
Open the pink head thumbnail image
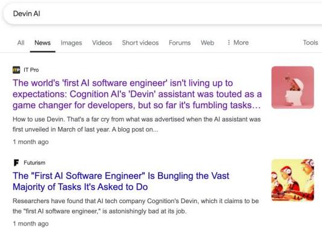pos(292,88)
